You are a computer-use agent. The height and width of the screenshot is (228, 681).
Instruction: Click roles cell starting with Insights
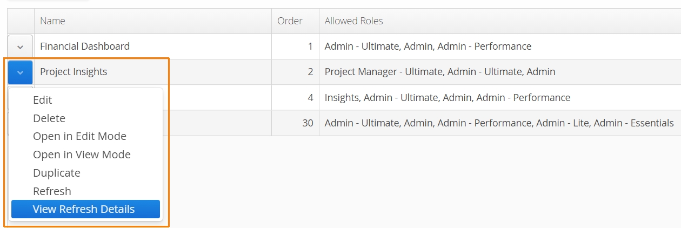pos(500,97)
